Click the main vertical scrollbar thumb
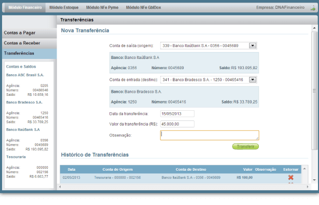 [x=314, y=91]
